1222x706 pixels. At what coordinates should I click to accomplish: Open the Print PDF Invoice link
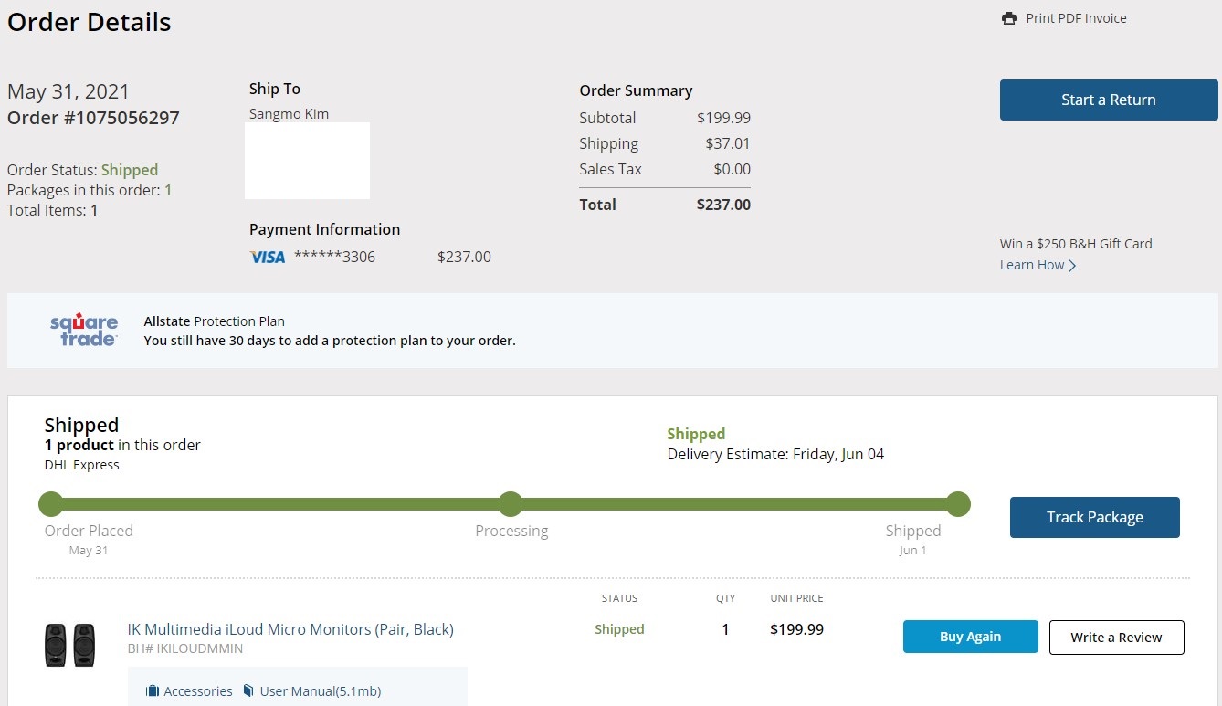[x=1076, y=18]
